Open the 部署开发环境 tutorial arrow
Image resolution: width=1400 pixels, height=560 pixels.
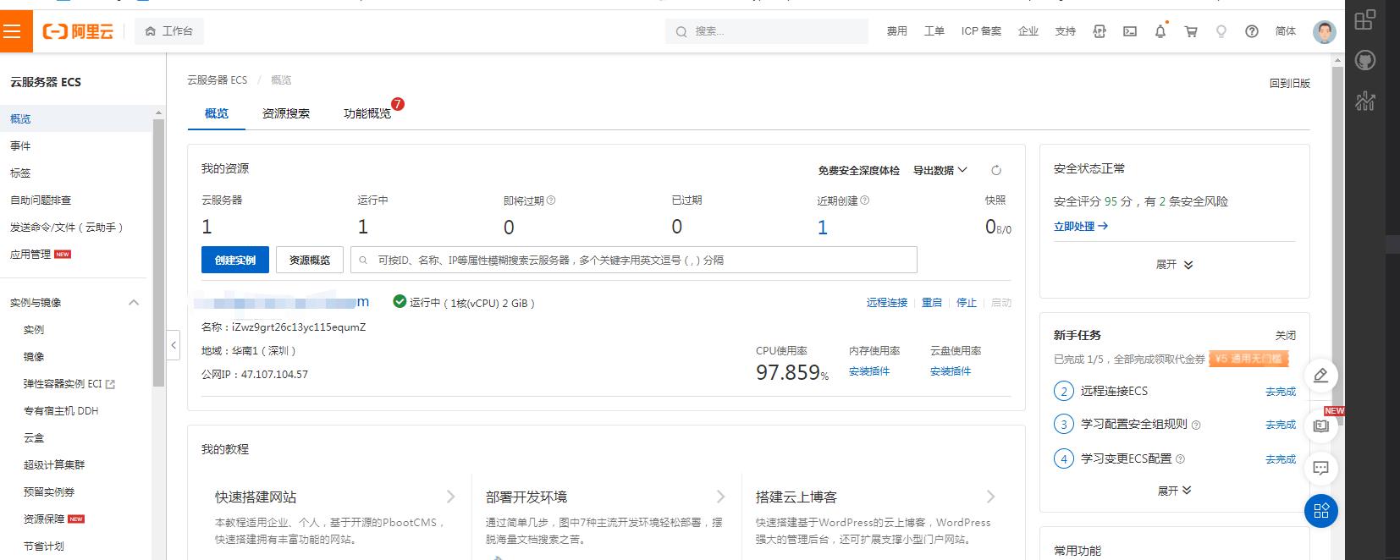click(x=720, y=497)
